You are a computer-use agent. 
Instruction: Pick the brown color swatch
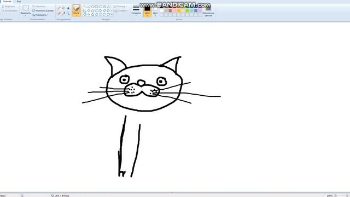[170, 10]
